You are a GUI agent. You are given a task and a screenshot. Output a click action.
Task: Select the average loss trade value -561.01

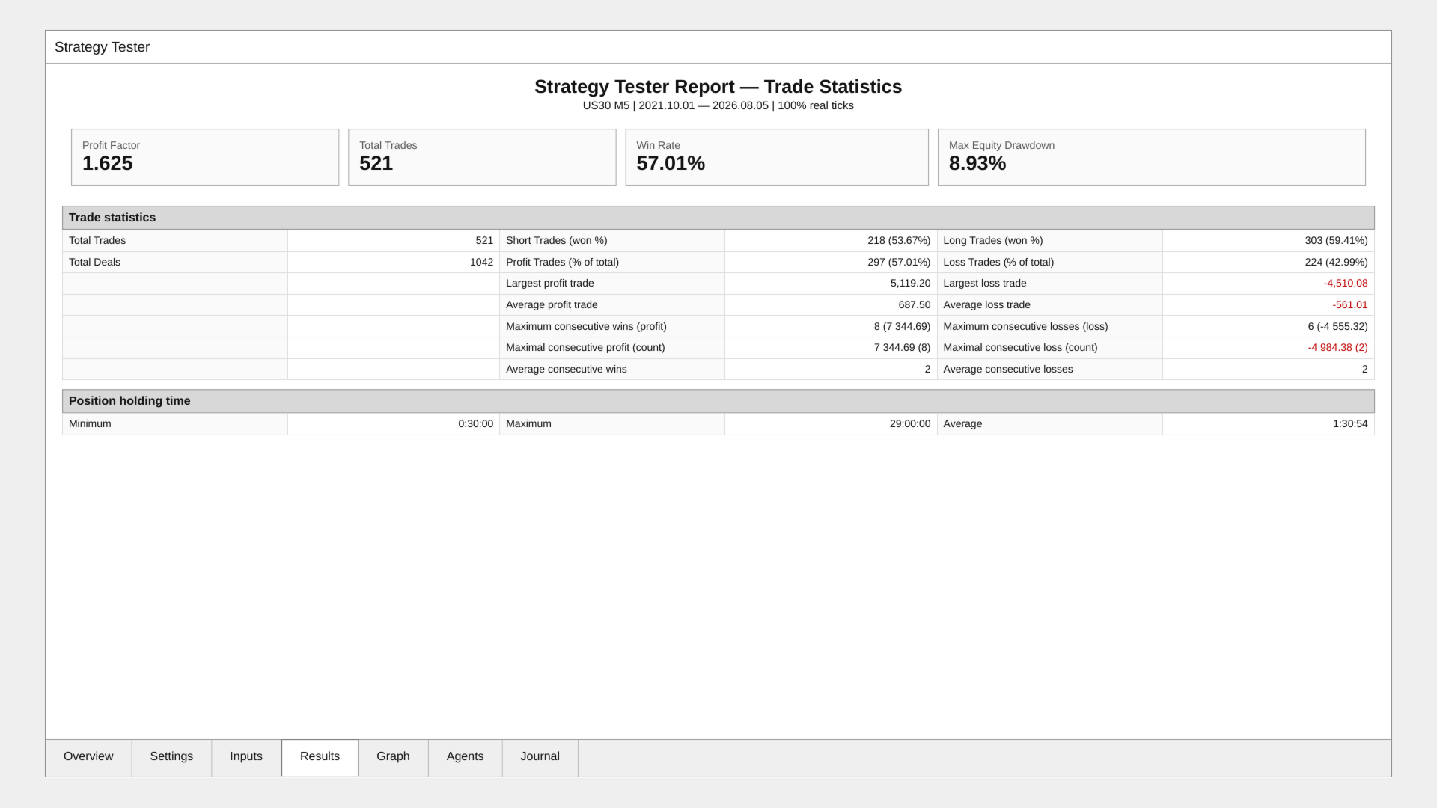(1350, 305)
